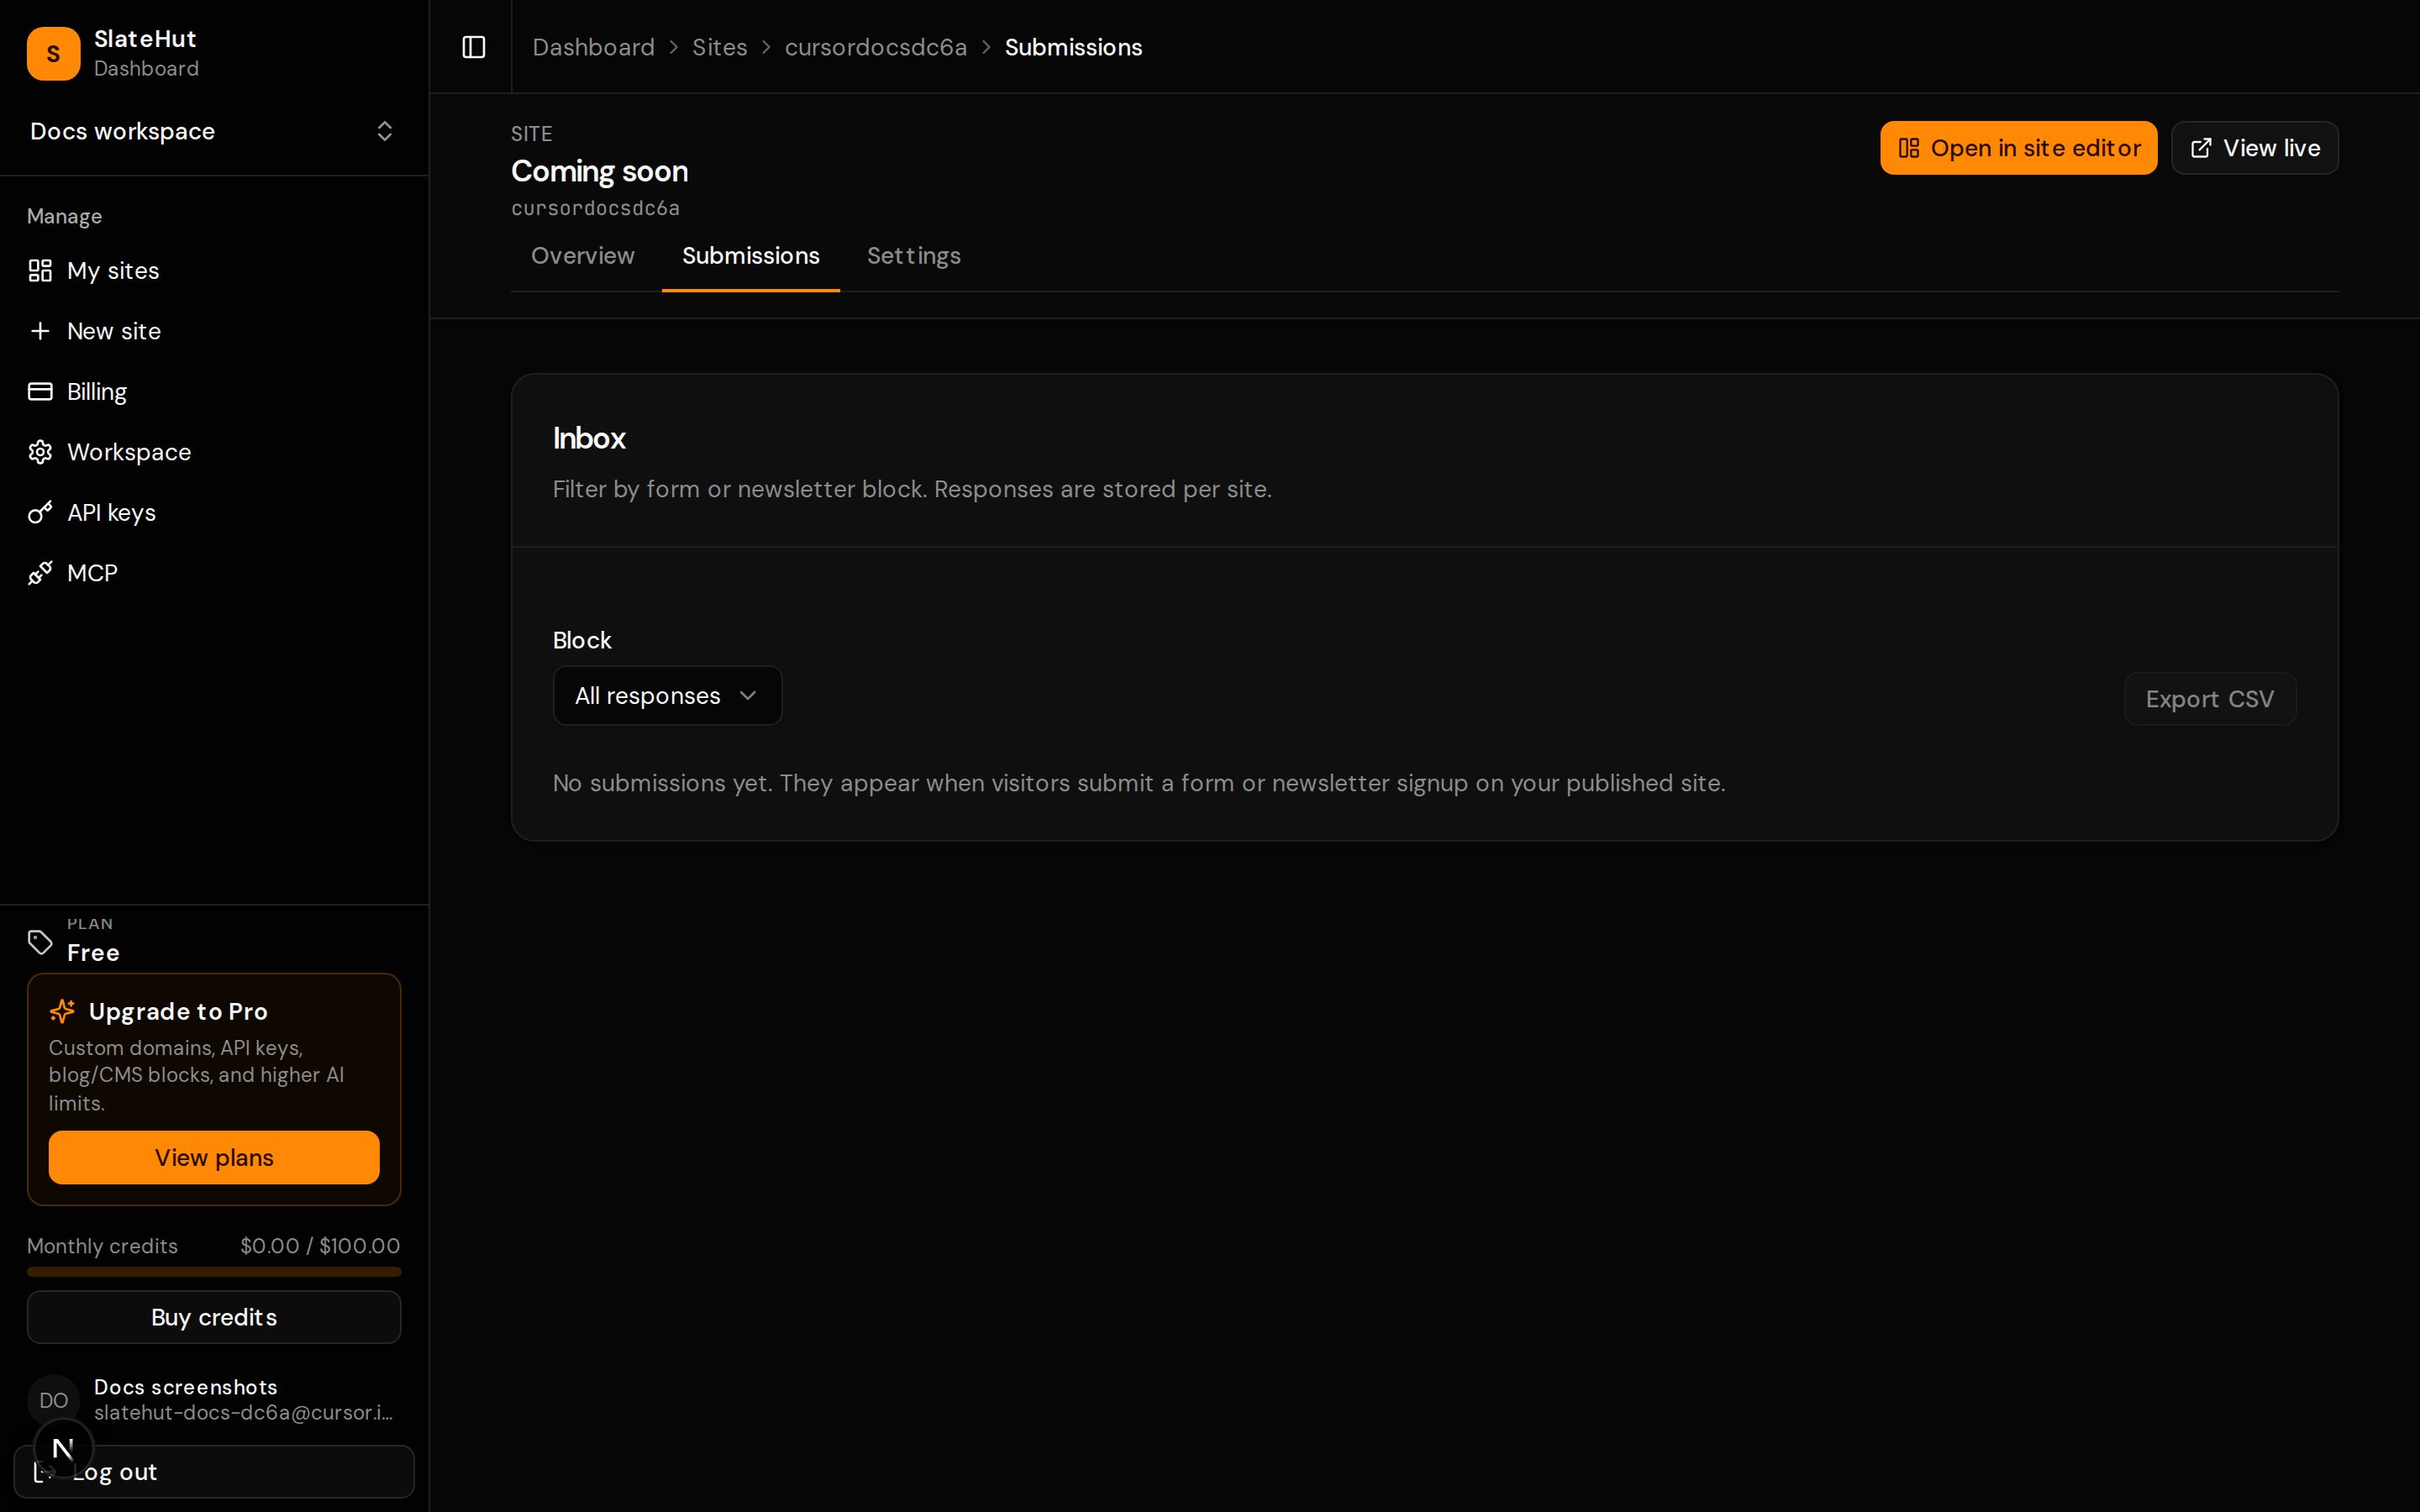Click the Submissions breadcrumb
This screenshot has height=1512, width=2420.
click(x=1073, y=47)
